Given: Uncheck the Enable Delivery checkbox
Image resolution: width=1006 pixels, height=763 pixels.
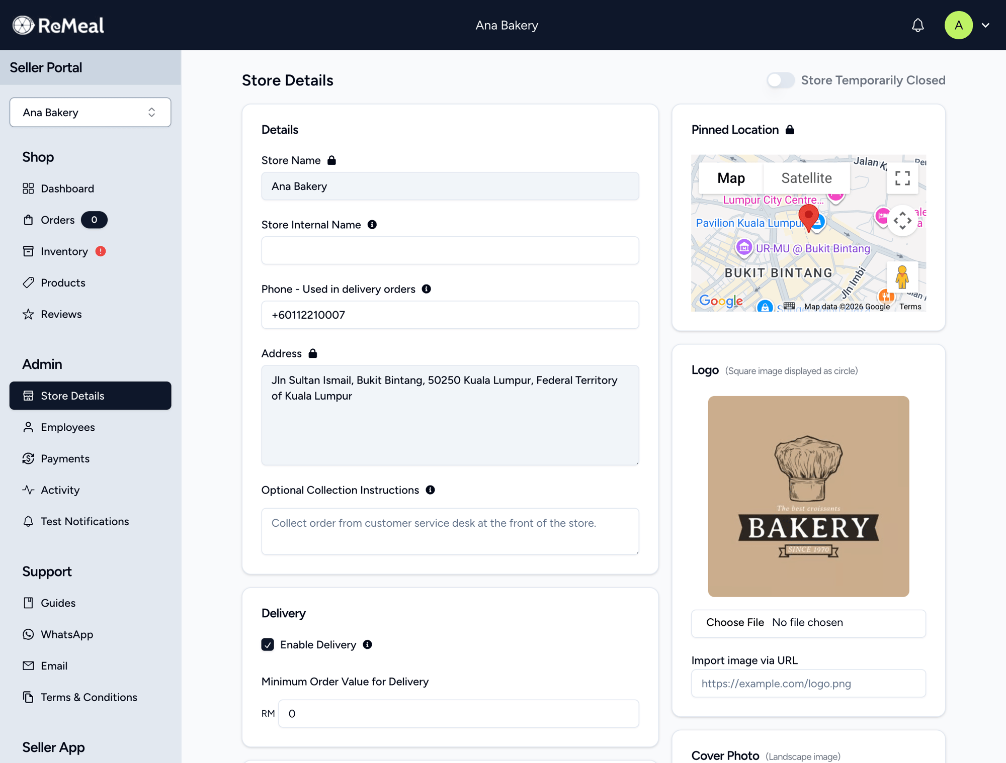Looking at the screenshot, I should click(268, 645).
